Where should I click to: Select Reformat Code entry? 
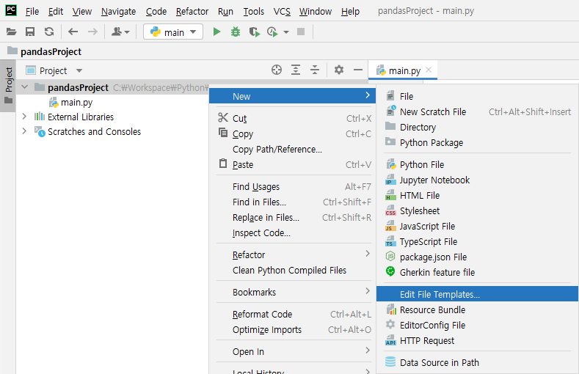[x=294, y=315]
